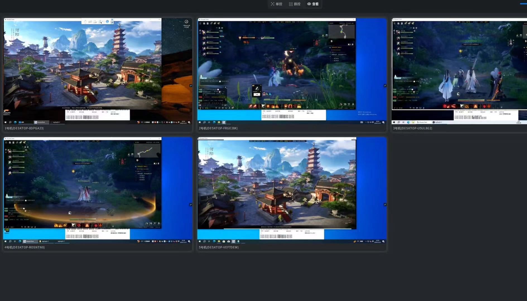The image size is (527, 301).
Task: Click the white script log window on 1号机
Action: coord(97,115)
